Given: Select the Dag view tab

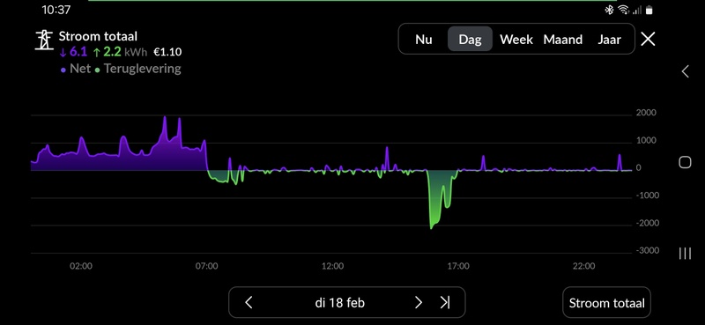Looking at the screenshot, I should tap(470, 40).
